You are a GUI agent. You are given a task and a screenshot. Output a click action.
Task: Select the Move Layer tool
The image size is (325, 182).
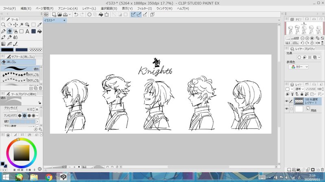pos(15,25)
